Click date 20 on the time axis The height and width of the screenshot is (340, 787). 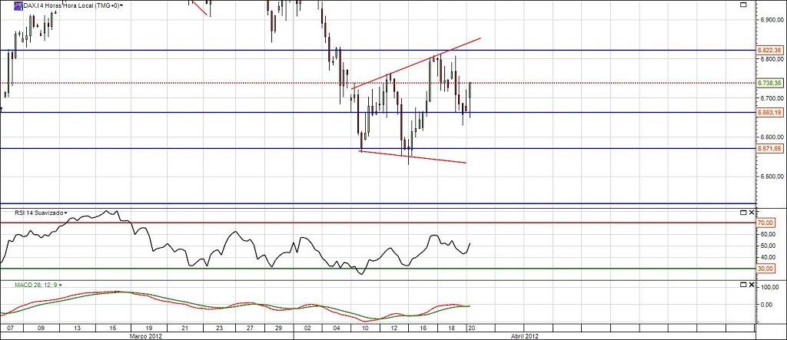(471, 328)
